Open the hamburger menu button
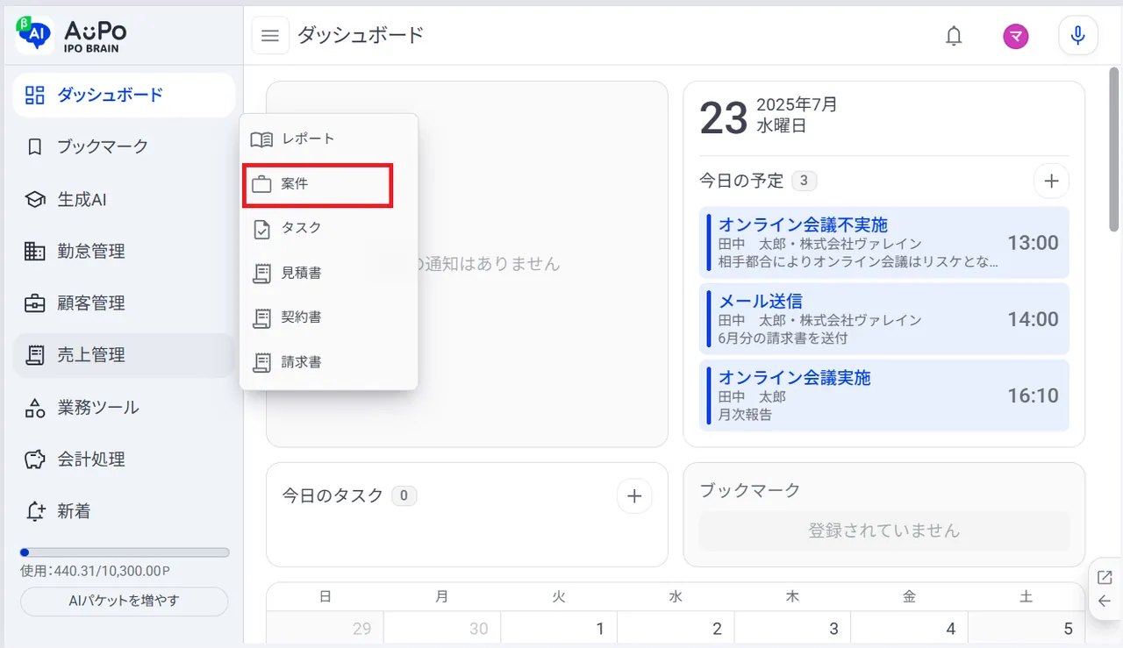 point(270,36)
